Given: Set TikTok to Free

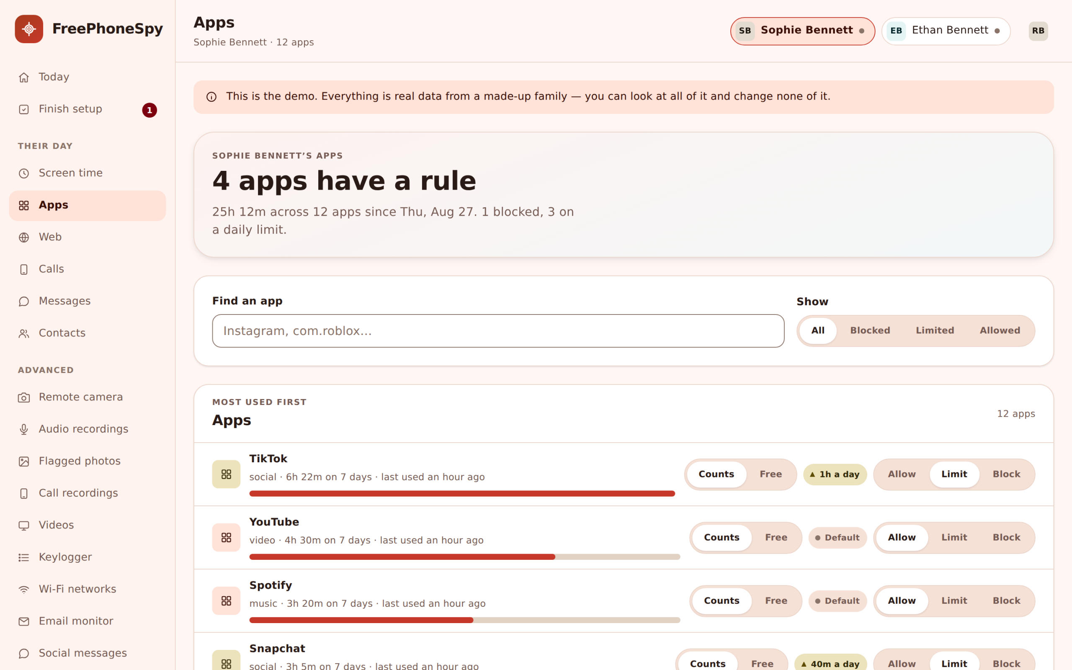Looking at the screenshot, I should tap(771, 474).
